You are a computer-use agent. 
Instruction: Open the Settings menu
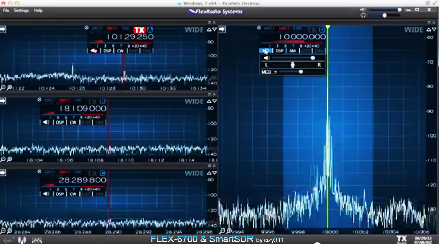[22, 11]
